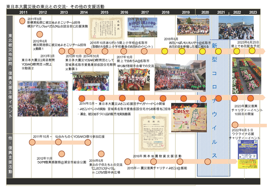Open the 感謝状 certificate image at the top
The image size is (267, 189).
(106, 28)
